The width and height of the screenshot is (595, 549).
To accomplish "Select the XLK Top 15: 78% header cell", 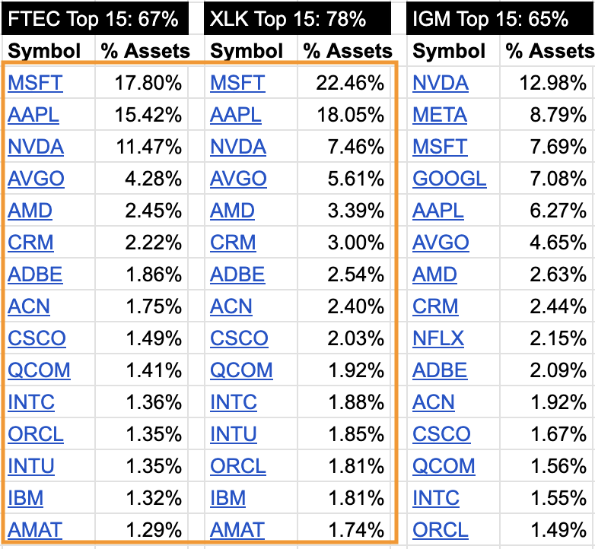I will click(x=297, y=18).
